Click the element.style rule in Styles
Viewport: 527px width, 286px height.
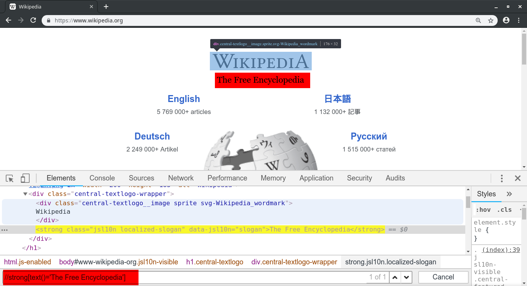pyautogui.click(x=495, y=230)
